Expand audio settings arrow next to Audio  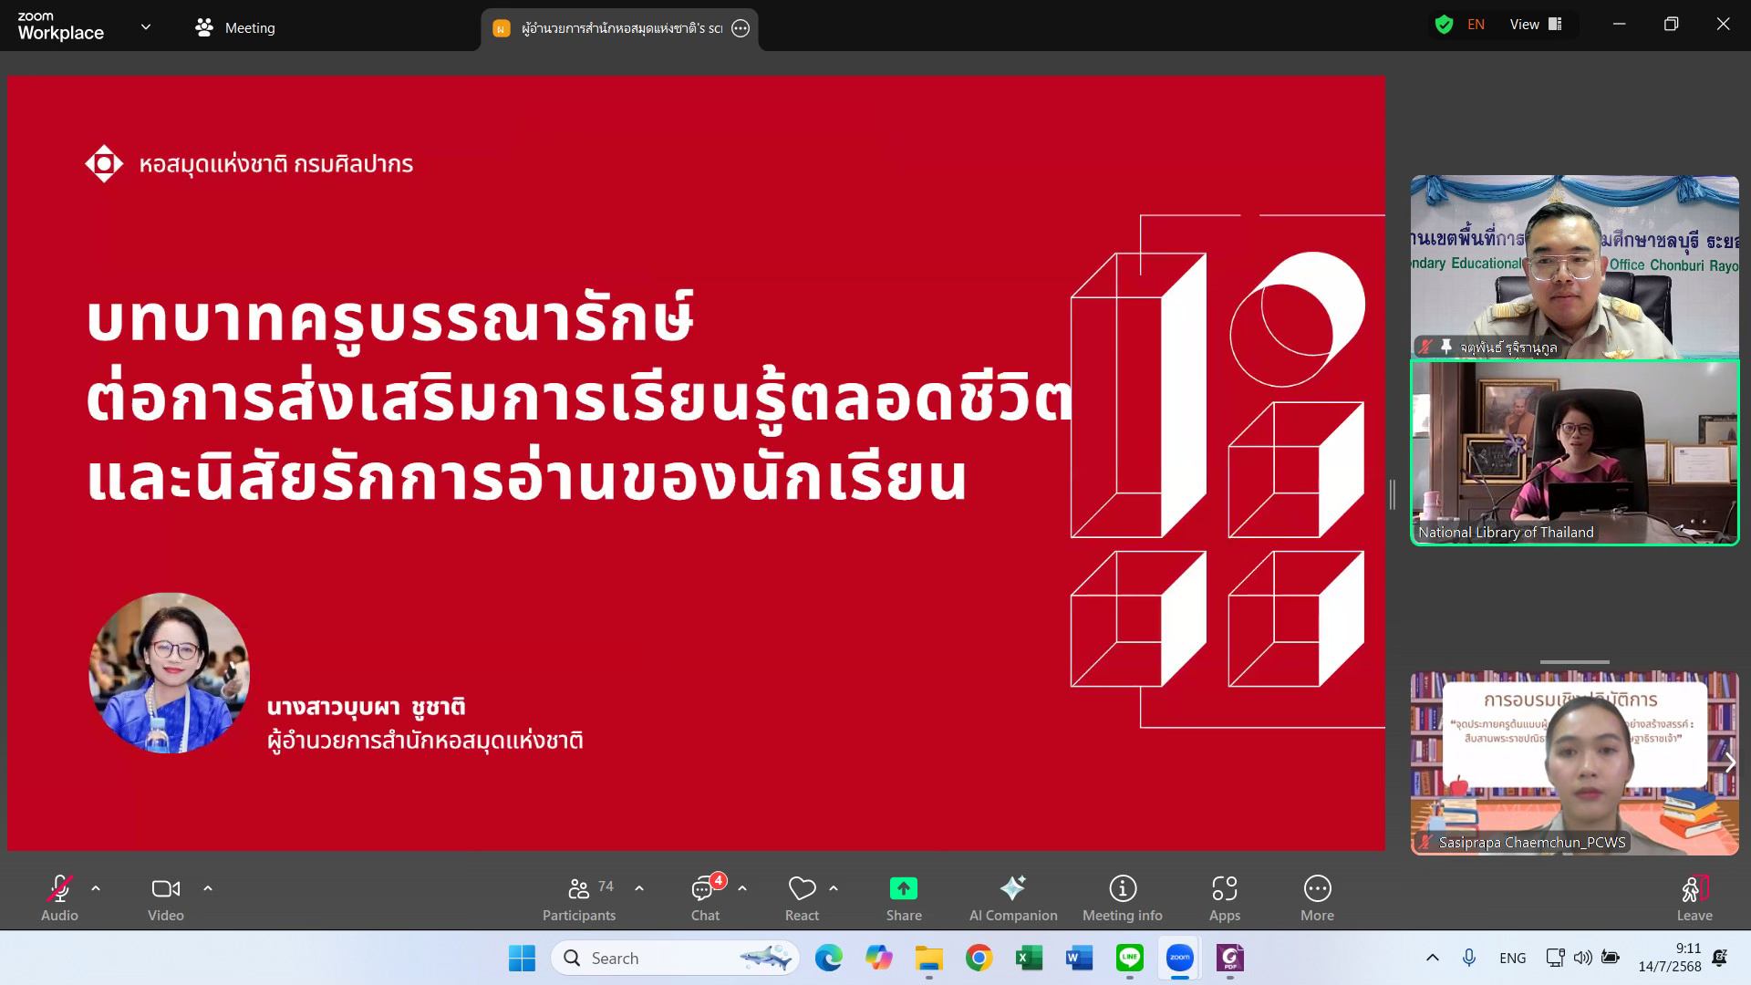pyautogui.click(x=96, y=888)
